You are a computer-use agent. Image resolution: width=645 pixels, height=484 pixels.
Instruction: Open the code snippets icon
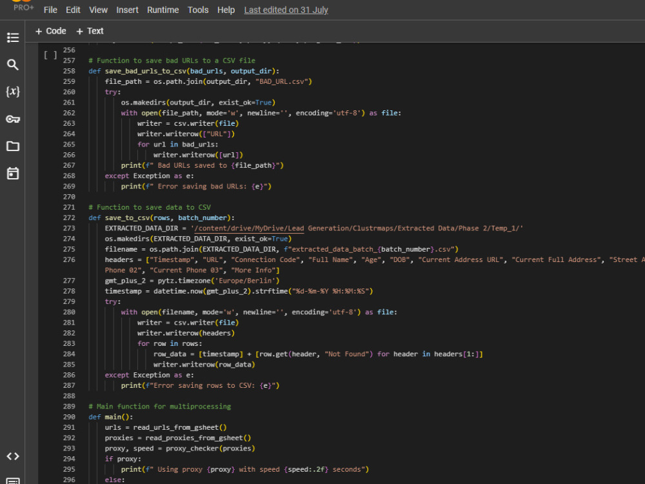(x=13, y=456)
